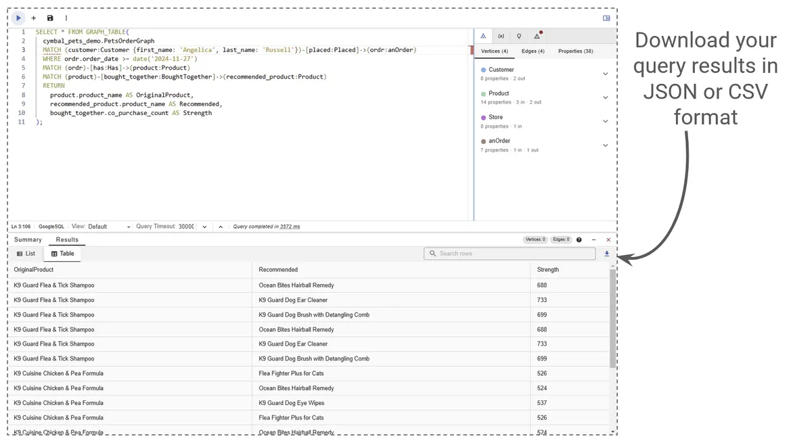Click the anOrder label in vertices list
The image size is (791, 443).
pyautogui.click(x=499, y=141)
